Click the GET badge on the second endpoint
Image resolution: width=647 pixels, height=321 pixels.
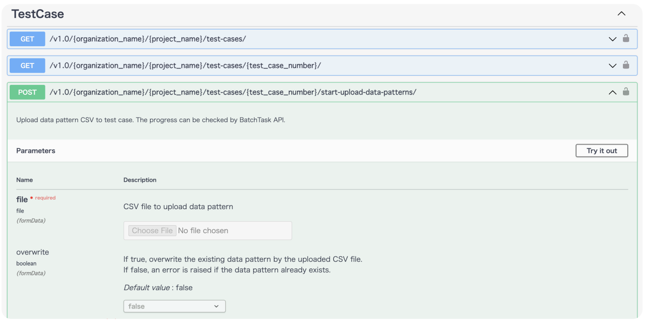coord(27,66)
